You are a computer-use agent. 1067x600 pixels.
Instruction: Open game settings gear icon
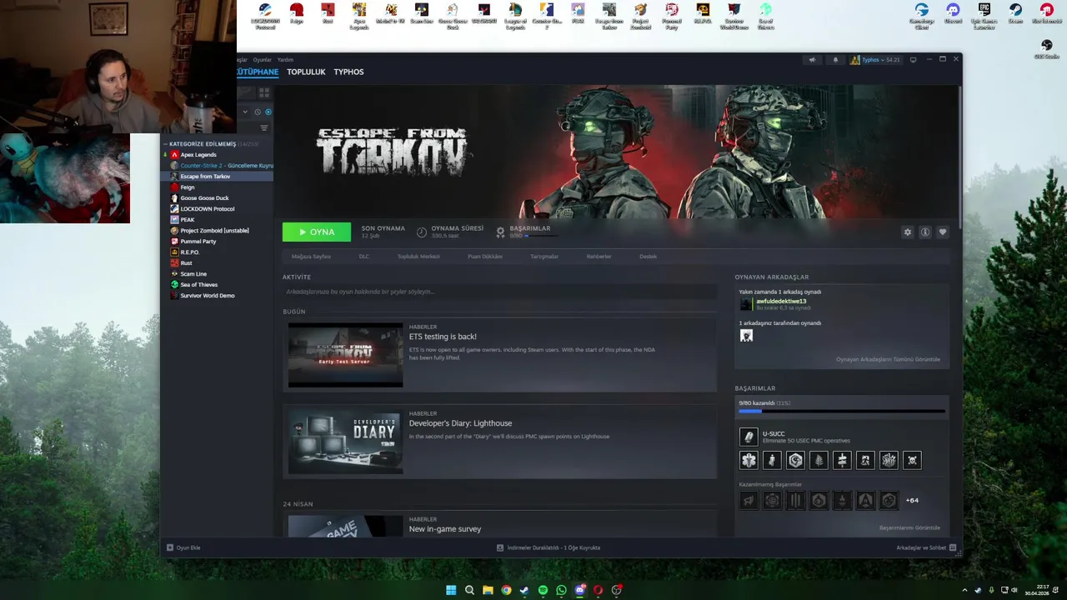tap(908, 232)
